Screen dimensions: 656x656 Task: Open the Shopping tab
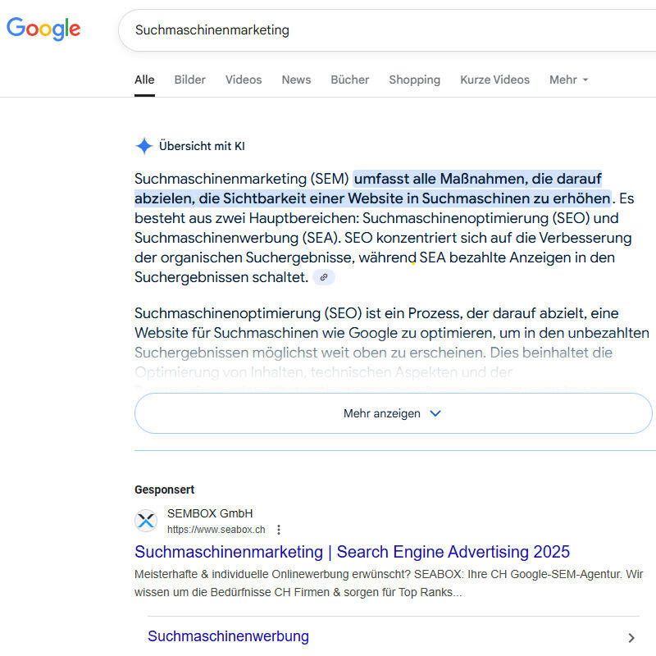click(x=415, y=80)
